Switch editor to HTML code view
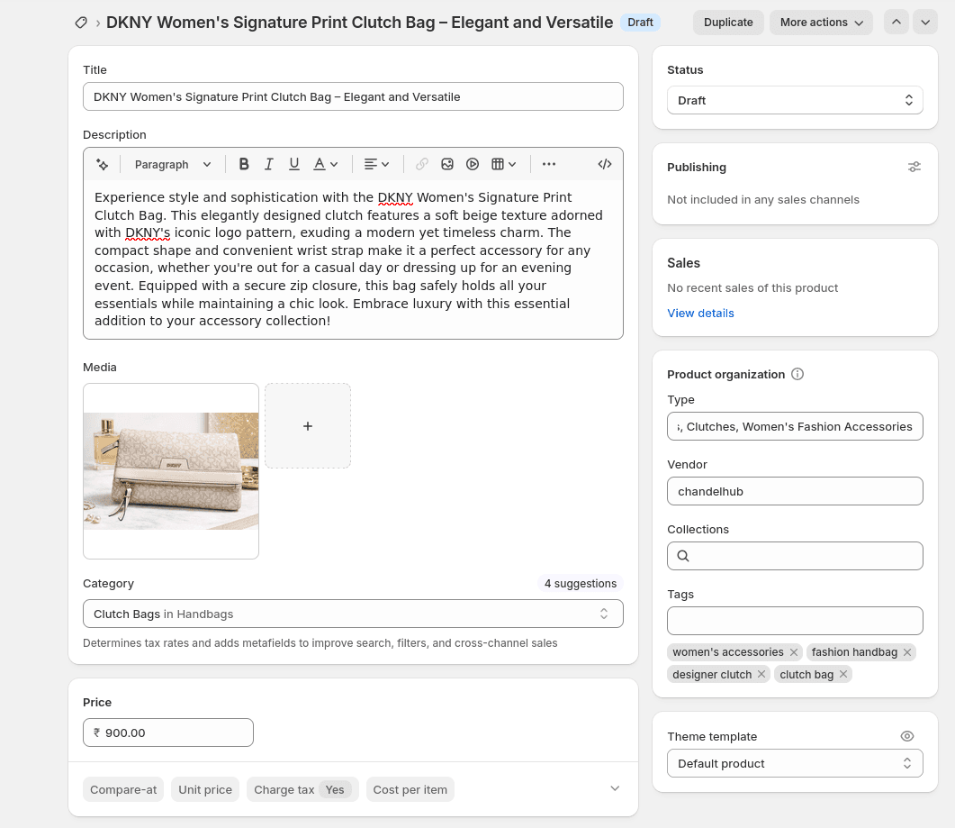The height and width of the screenshot is (828, 955). 604,164
